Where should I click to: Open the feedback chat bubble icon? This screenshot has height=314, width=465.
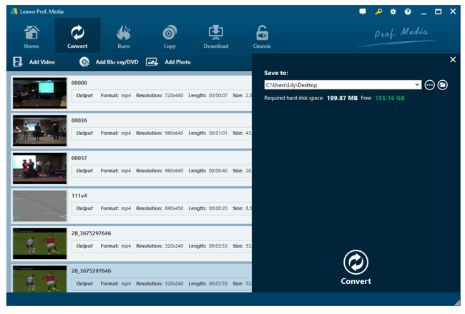(363, 11)
